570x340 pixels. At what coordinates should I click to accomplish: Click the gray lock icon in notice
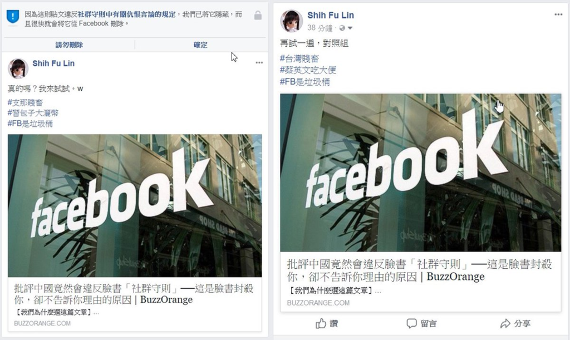point(258,15)
